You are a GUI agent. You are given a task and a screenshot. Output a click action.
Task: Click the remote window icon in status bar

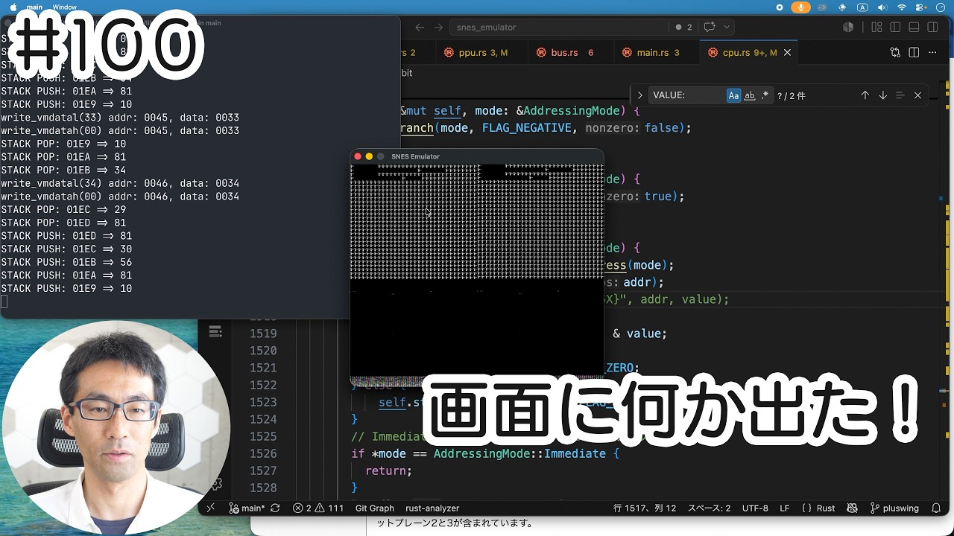211,508
